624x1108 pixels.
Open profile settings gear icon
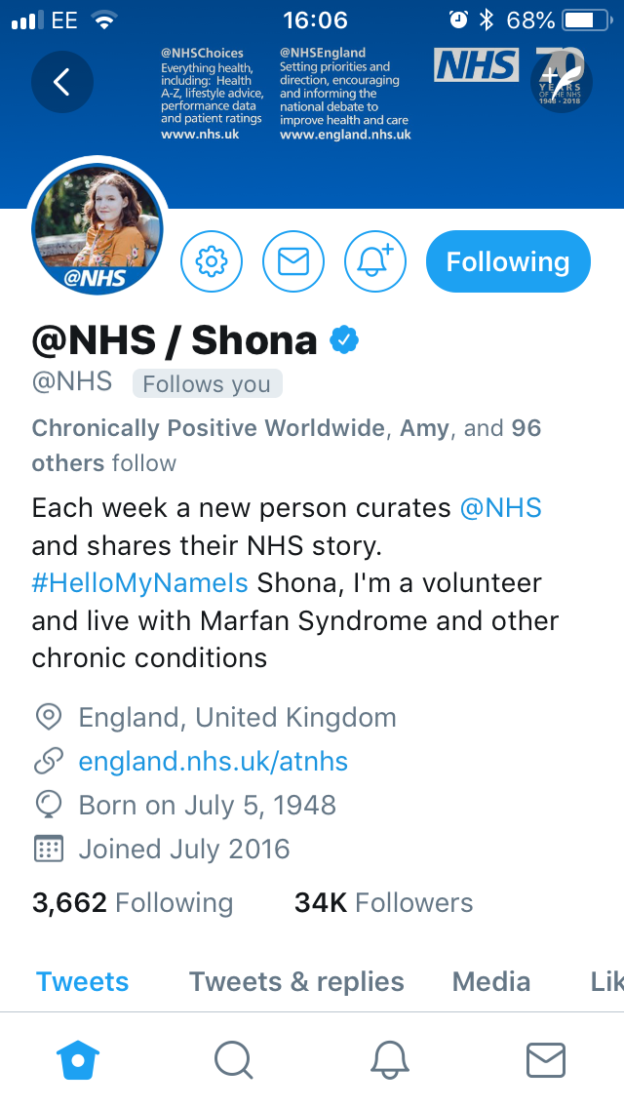click(x=212, y=261)
